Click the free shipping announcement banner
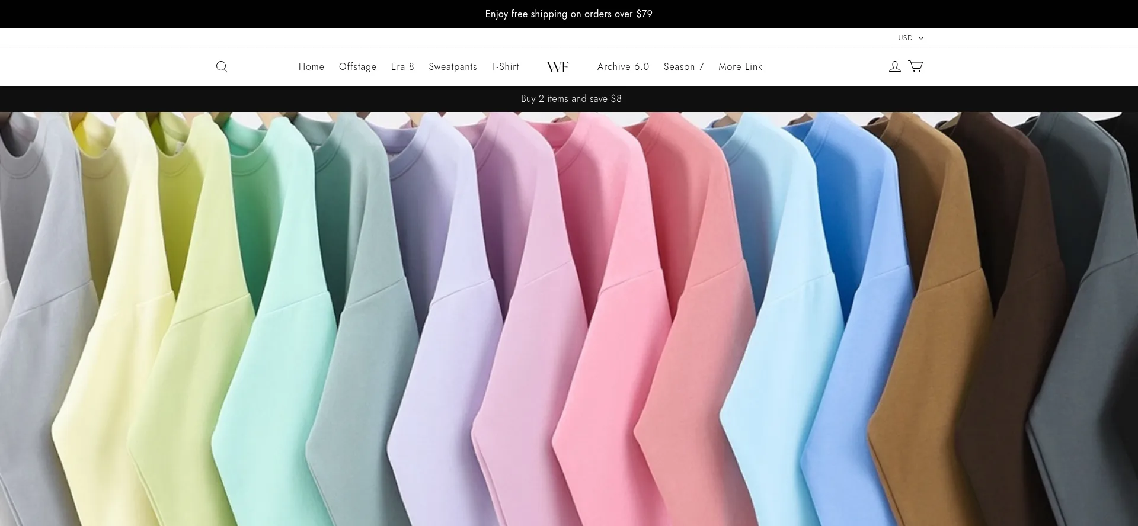Screen dimensions: 1138x526 pos(568,14)
